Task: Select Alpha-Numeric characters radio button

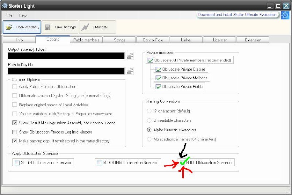Action: [x=149, y=130]
